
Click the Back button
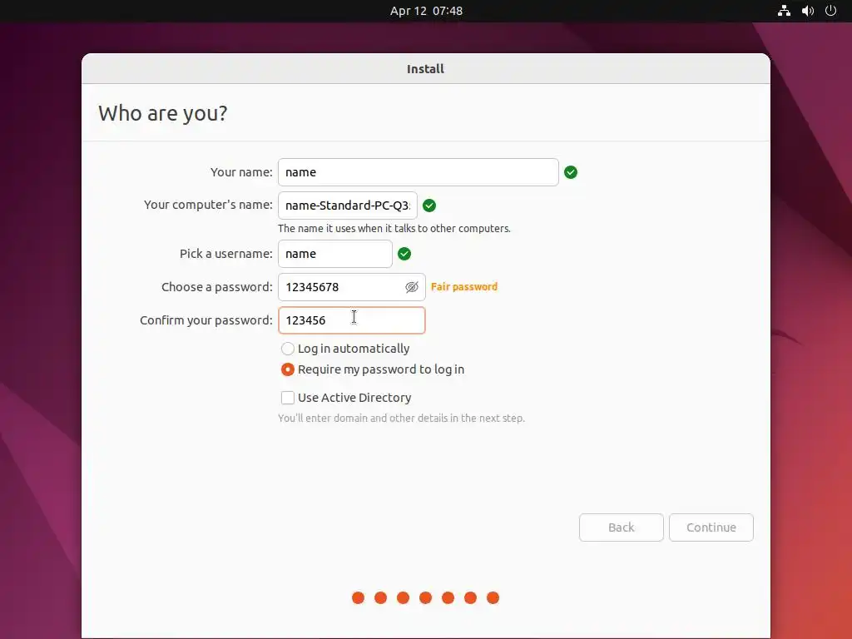pos(621,528)
